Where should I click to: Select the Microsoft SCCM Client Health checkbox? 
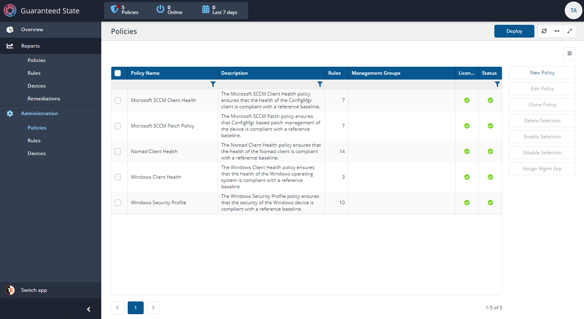point(118,100)
